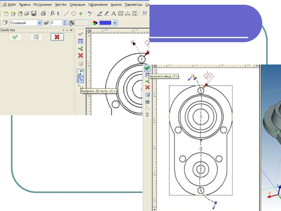The height and width of the screenshot is (211, 281).
Task: Open the Файл menu
Action: click(x=11, y=5)
